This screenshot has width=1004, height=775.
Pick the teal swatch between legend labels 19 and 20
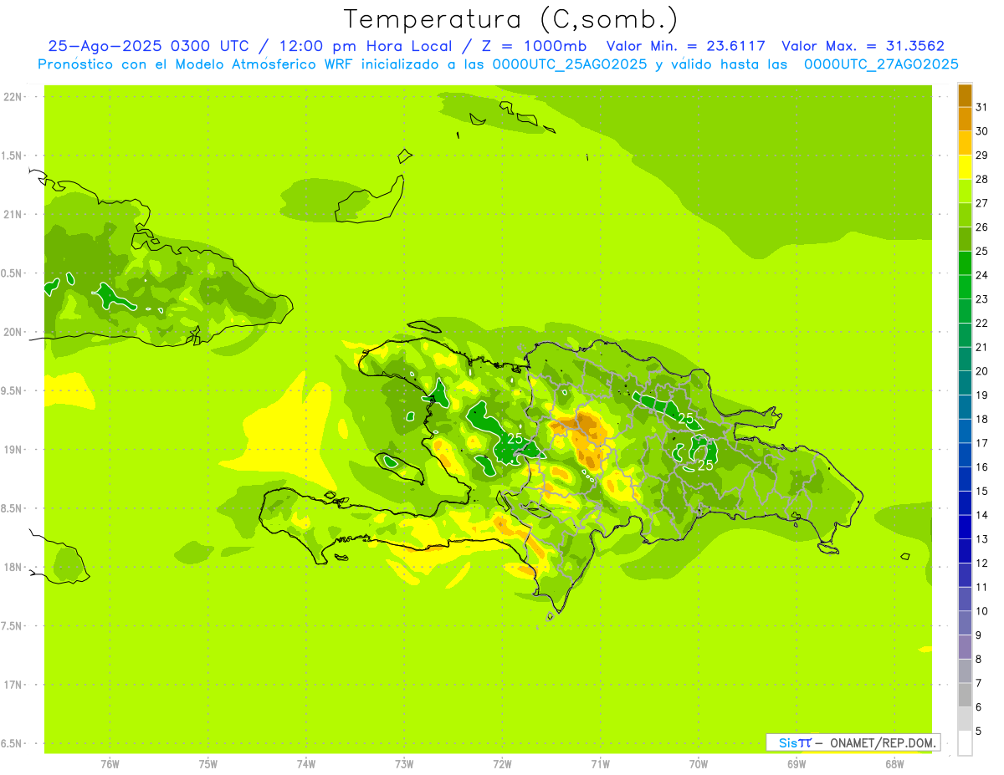point(965,383)
